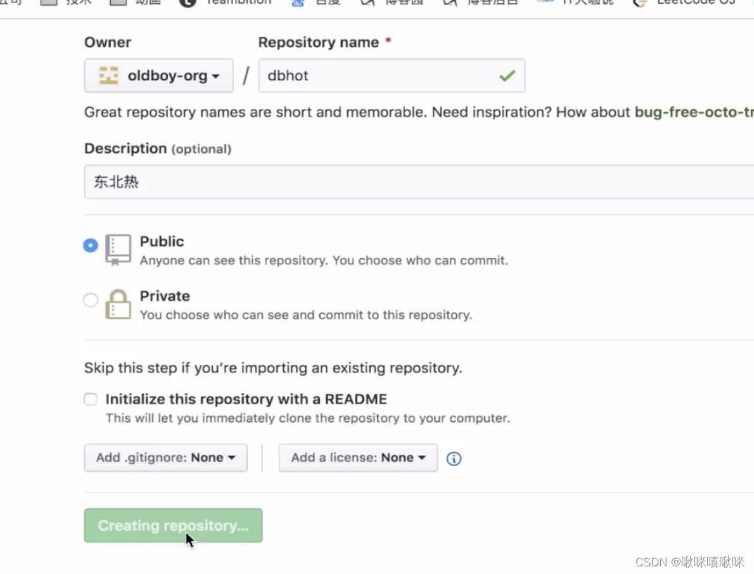Viewport: 754px width, 574px height.
Task: Click the Repository name heading label
Action: pos(319,42)
